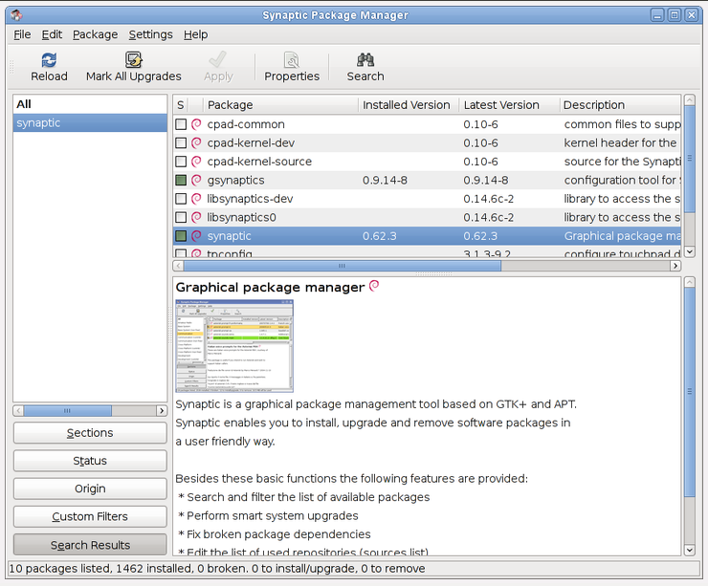This screenshot has width=708, height=586.
Task: Click the left list horizontal scrollbar thumb
Action: coord(67,410)
